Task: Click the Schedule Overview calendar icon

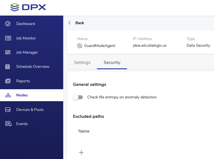Action: [x=8, y=66]
